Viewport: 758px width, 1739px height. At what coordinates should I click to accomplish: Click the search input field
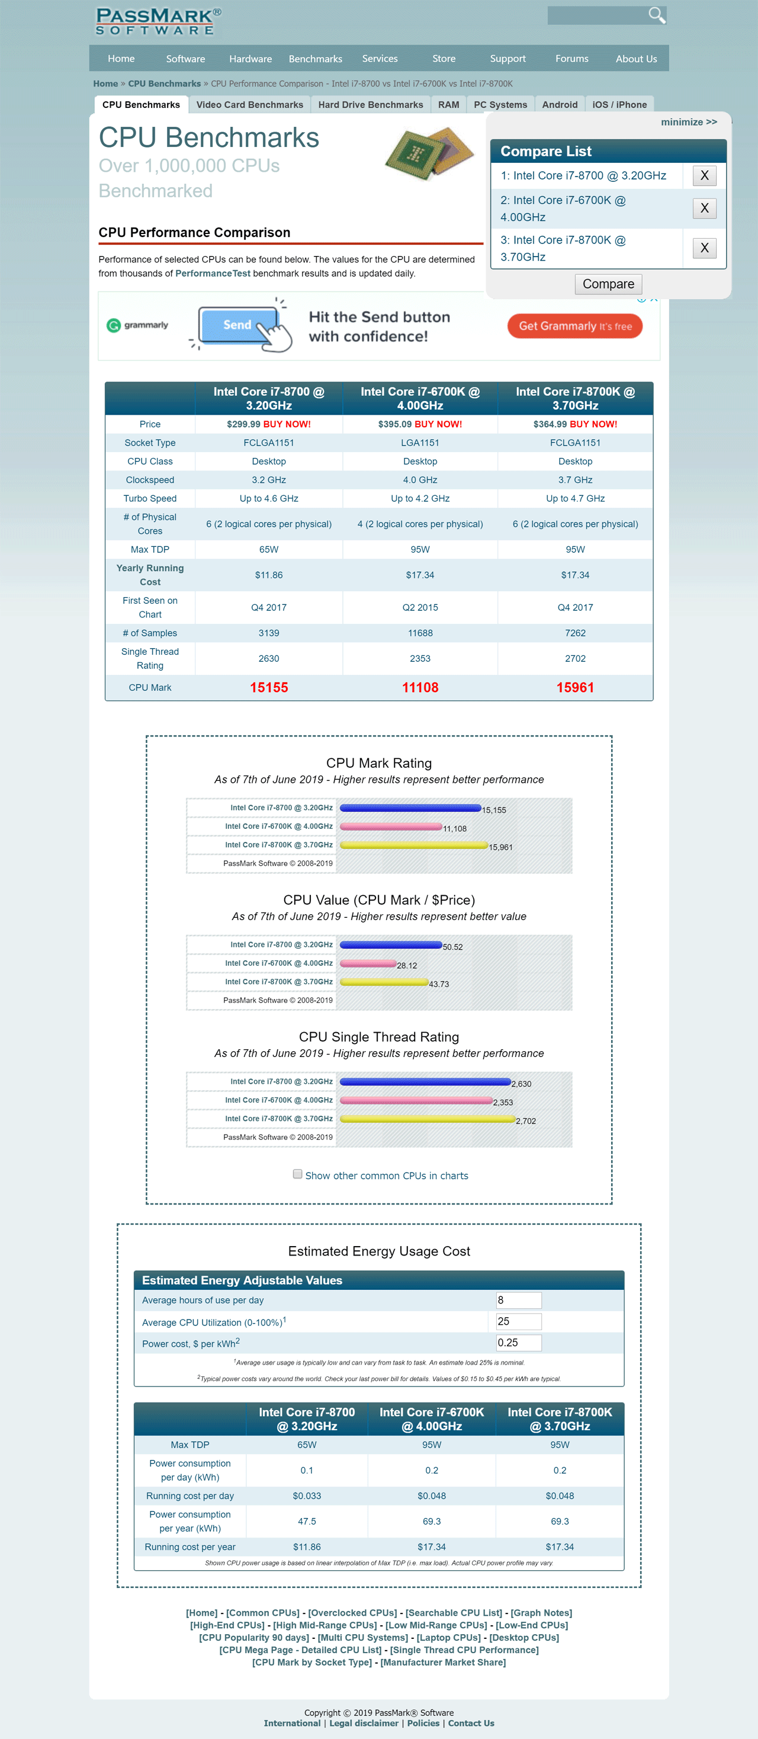tap(598, 15)
